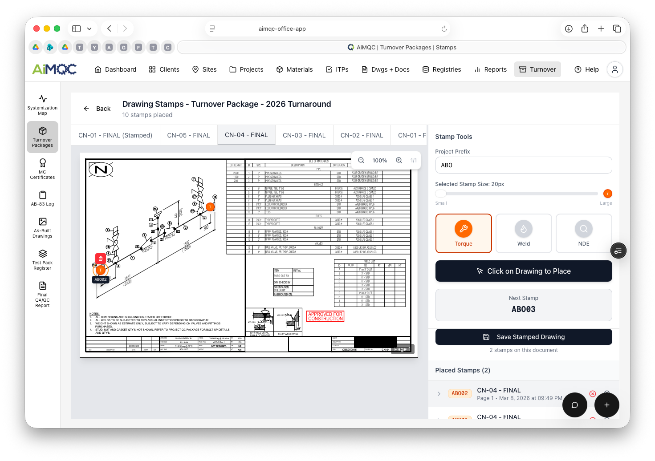This screenshot has height=461, width=655.
Task: Go Back to the previous page
Action: coord(97,109)
